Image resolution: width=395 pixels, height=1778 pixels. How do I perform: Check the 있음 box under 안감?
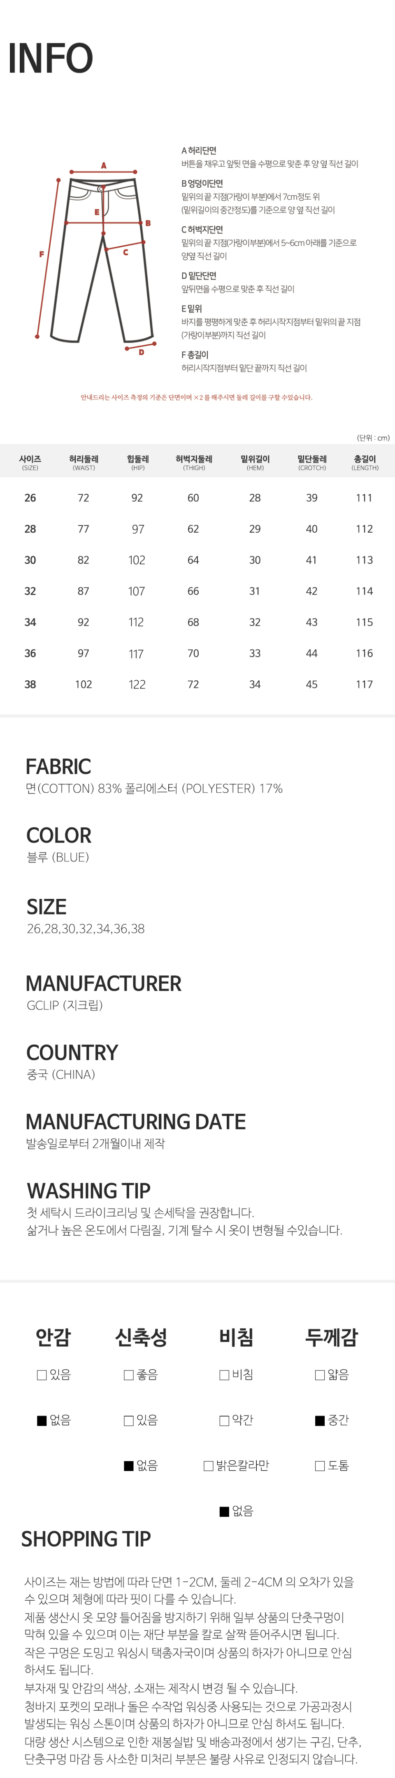point(42,1375)
